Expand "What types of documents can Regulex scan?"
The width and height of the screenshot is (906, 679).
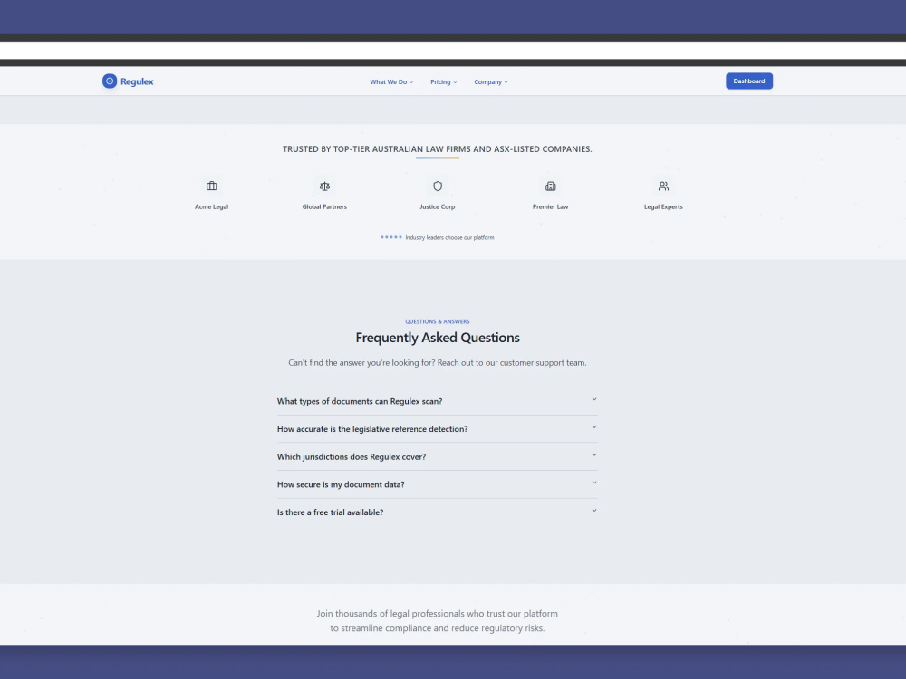[438, 401]
